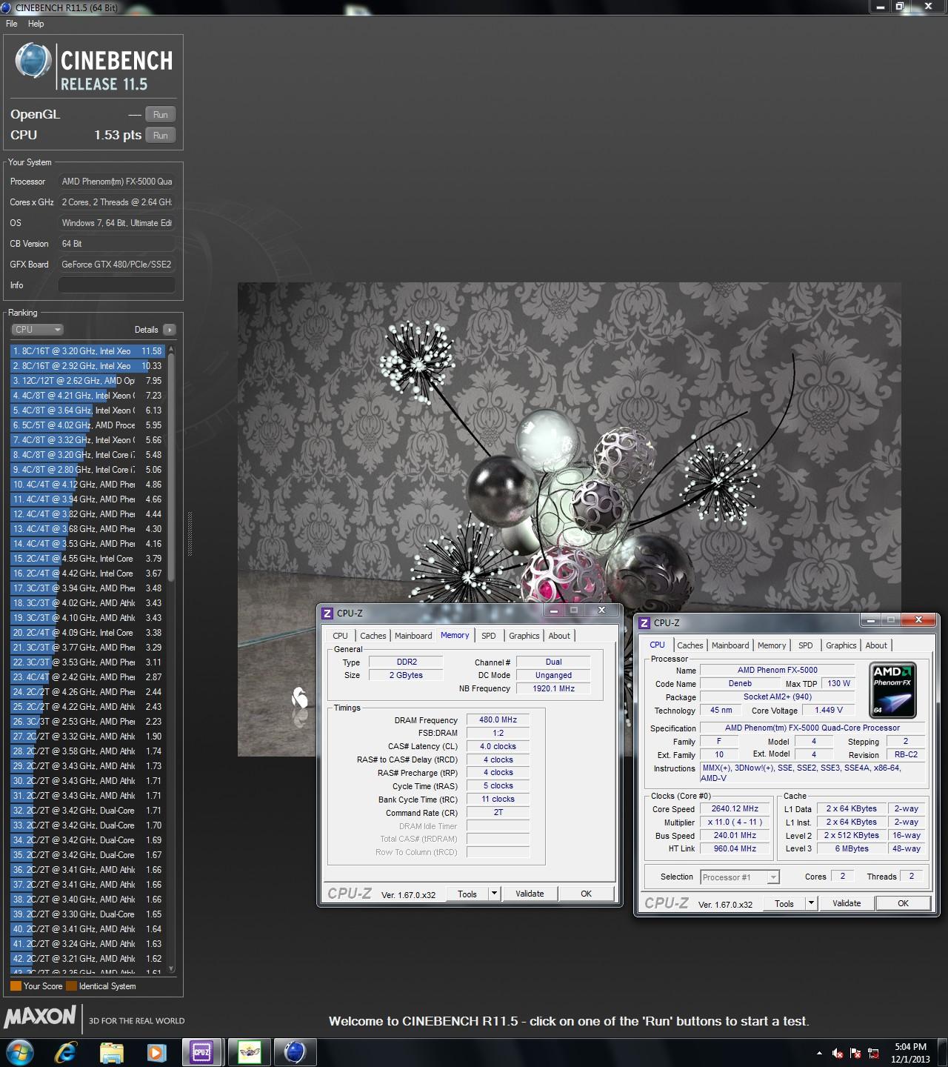Open Processor #1 selection dropdown

click(738, 877)
